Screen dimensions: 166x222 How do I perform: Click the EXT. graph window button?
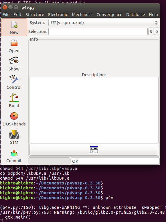point(94,150)
